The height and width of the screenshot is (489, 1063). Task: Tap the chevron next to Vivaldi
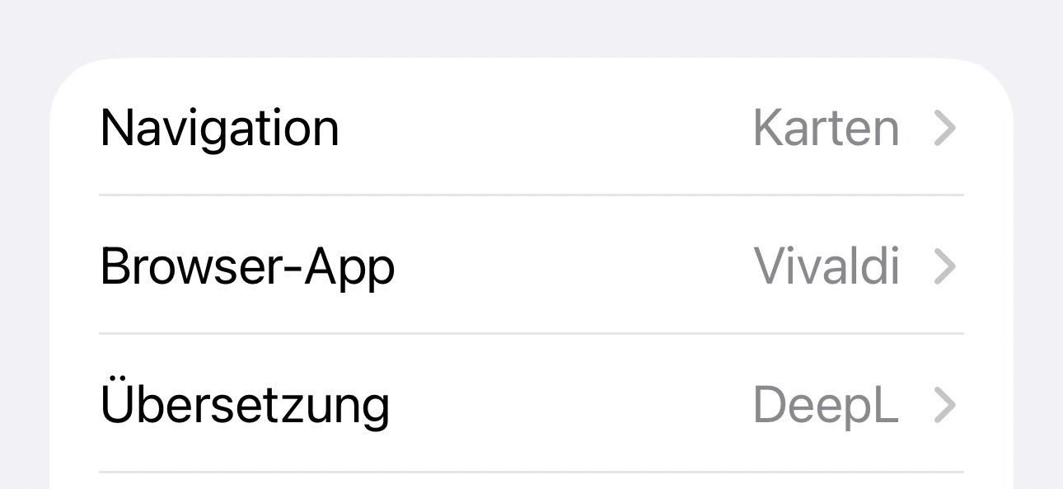click(944, 267)
